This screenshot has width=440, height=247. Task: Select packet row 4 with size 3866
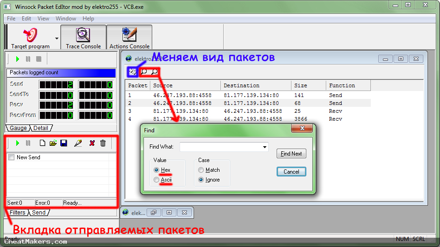[x=248, y=119]
